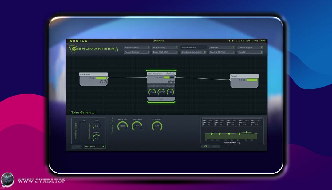
Task: Click the Noise Generator node level meter
Action: (169, 78)
